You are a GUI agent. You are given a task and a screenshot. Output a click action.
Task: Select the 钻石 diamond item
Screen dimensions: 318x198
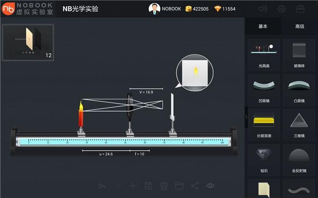pyautogui.click(x=264, y=160)
